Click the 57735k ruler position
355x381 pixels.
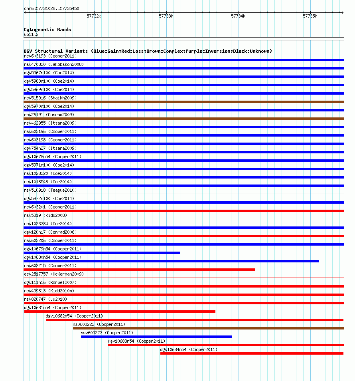click(310, 16)
